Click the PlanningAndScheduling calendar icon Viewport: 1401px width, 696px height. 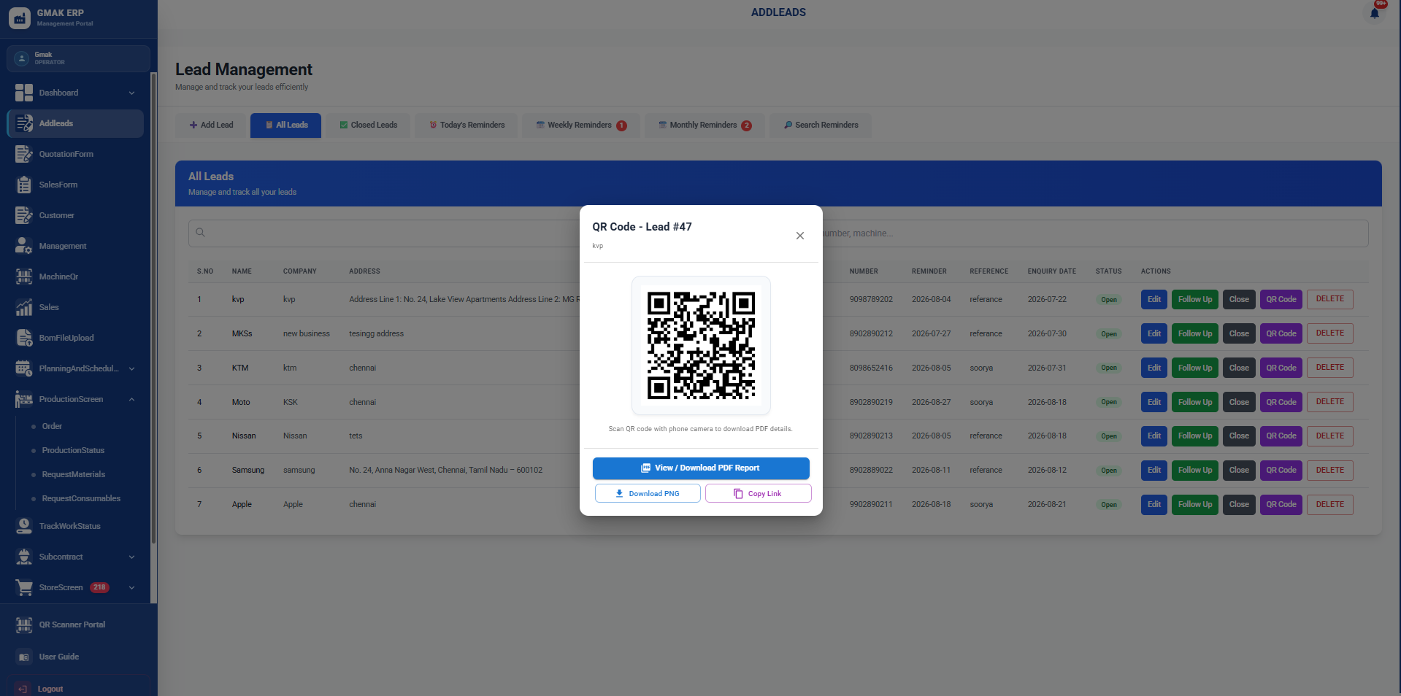(24, 368)
